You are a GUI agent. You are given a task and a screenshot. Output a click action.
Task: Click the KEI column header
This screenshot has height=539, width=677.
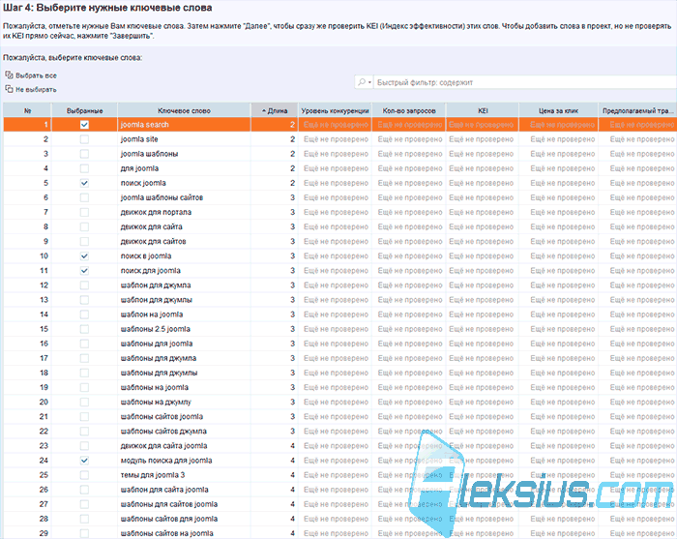point(483,110)
